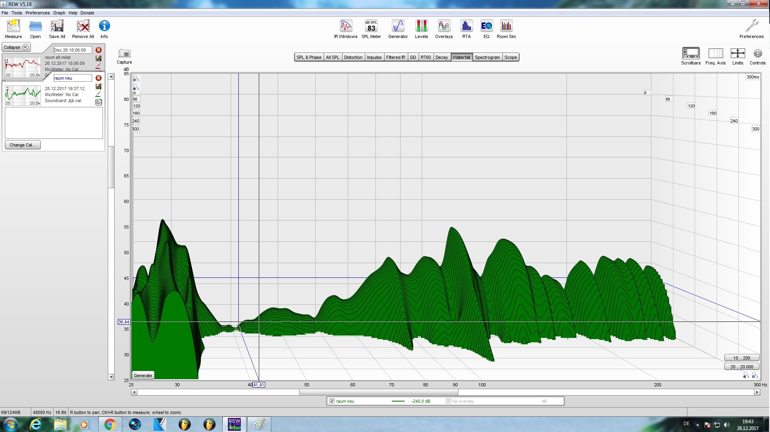
Task: Toggle the 'No overlay' checkbox in legend
Action: (x=448, y=401)
